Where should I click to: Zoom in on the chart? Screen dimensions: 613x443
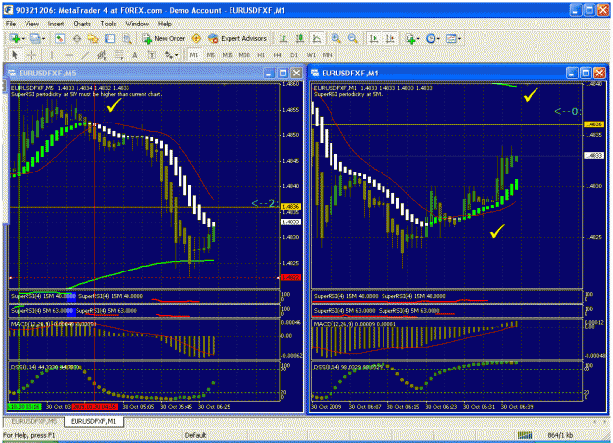335,38
